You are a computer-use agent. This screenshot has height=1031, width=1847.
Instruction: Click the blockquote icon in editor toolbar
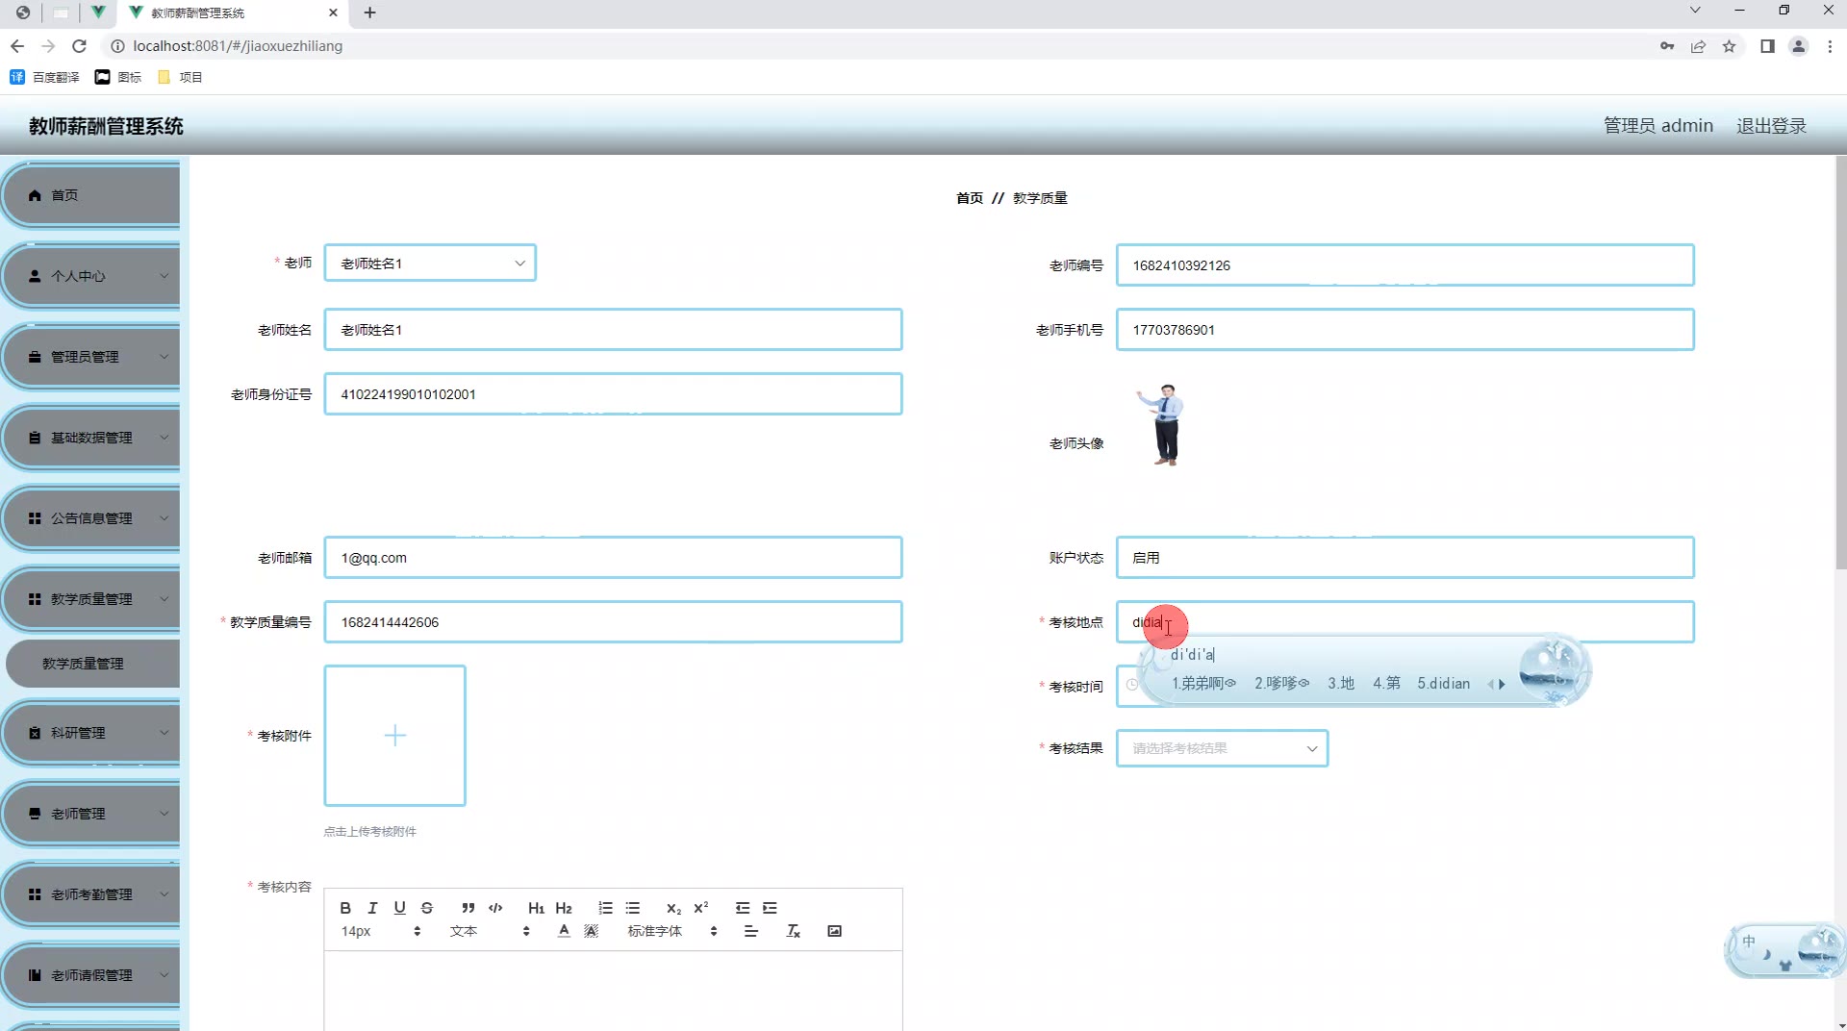(x=468, y=908)
